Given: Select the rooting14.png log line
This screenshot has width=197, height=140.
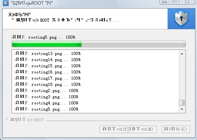Looking at the screenshot, I should tap(48, 60).
